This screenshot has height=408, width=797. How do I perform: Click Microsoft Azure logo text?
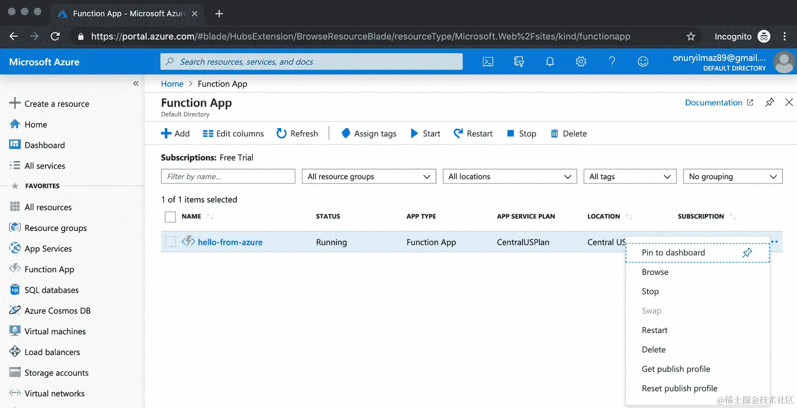(x=44, y=62)
